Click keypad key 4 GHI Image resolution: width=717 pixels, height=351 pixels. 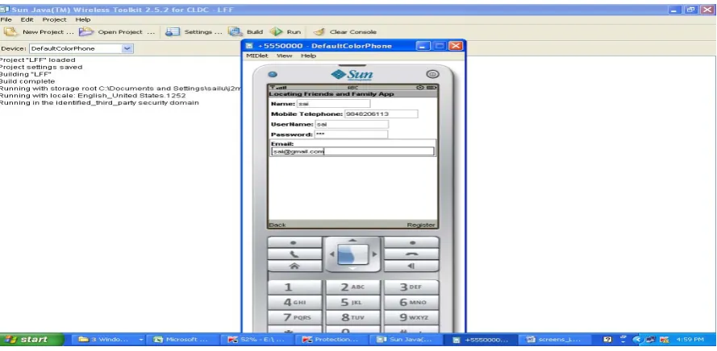tap(294, 303)
